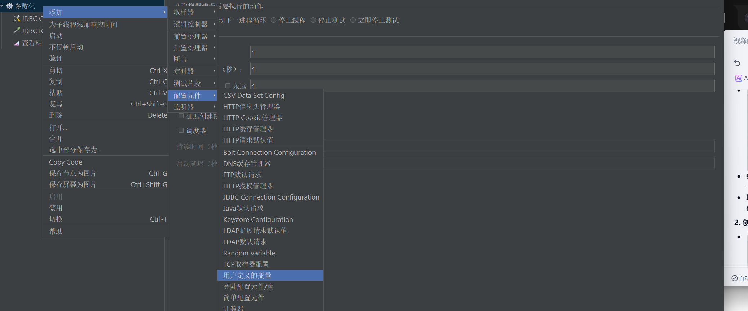Expand the 定时器 submenu
Screen dimensions: 748x311
click(x=193, y=71)
